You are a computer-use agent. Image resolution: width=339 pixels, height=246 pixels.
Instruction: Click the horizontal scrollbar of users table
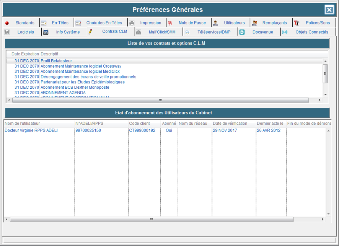pos(152,220)
